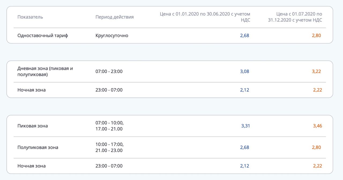Image resolution: width=343 pixels, height=180 pixels.
Task: Click the second-half 2020 price column header
Action: [295, 17]
